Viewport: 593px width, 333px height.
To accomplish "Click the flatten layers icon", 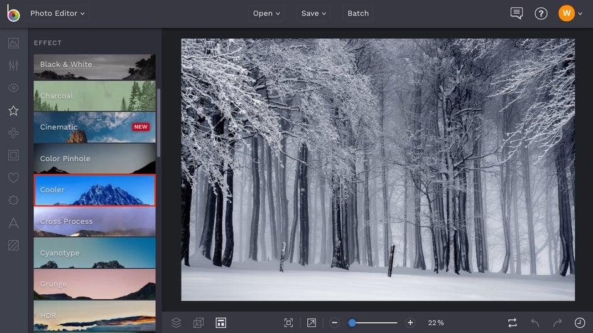I will (199, 323).
